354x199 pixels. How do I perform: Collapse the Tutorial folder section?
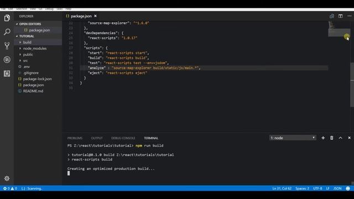point(27,36)
